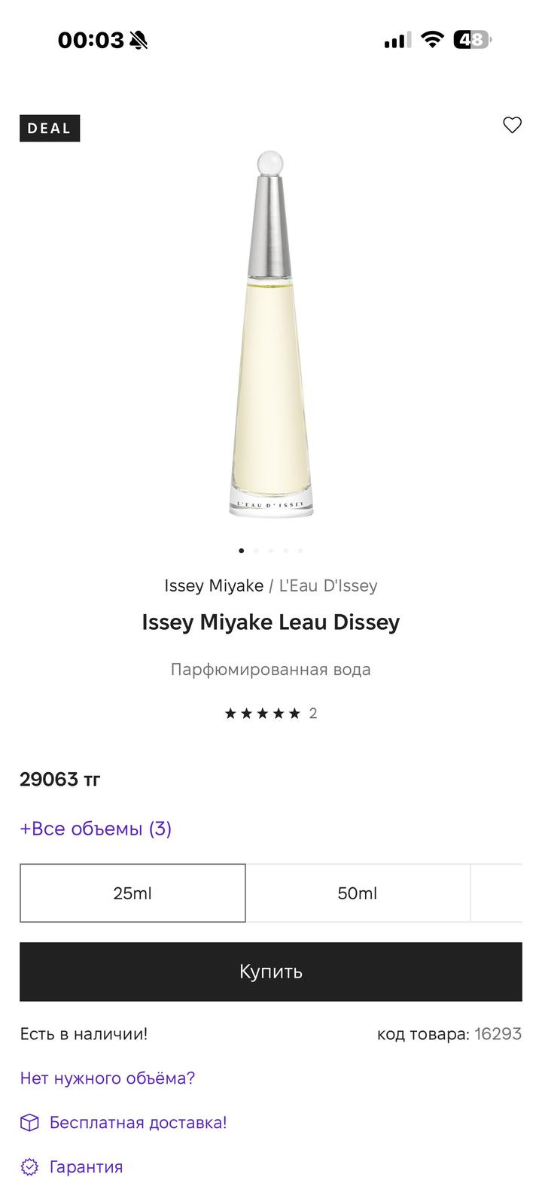This screenshot has width=542, height=1177.
Task: Open the L'Eau D'Issey line page
Action: pos(329,585)
